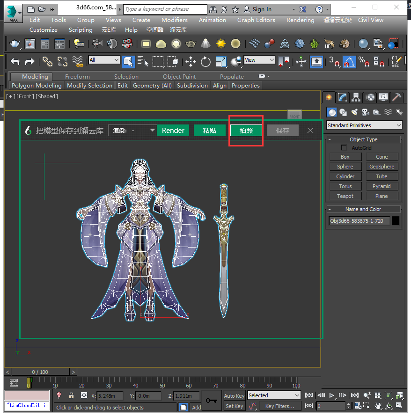Open the Display command panel tab
The width and height of the screenshot is (411, 416).
tap(383, 97)
